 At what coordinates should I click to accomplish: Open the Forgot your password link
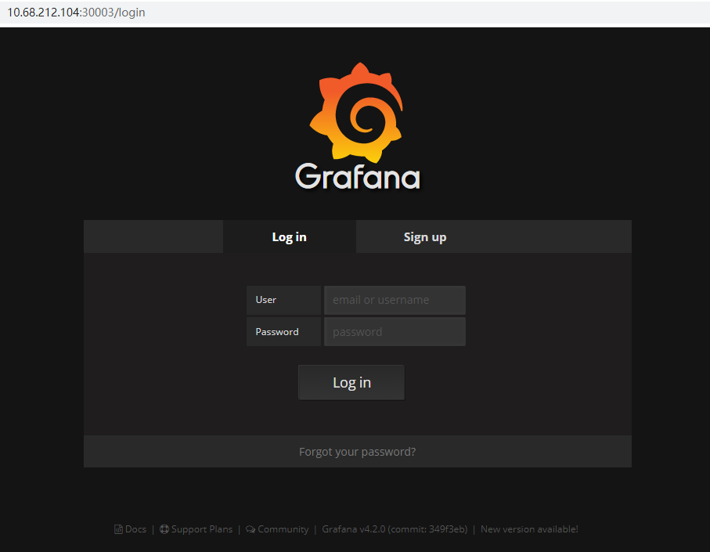(x=357, y=452)
